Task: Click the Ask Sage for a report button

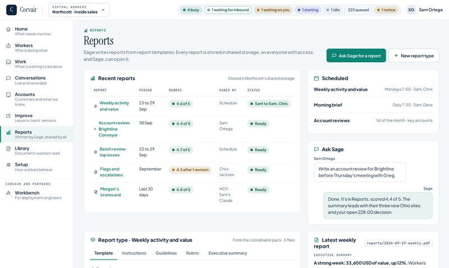Action: 356,56
